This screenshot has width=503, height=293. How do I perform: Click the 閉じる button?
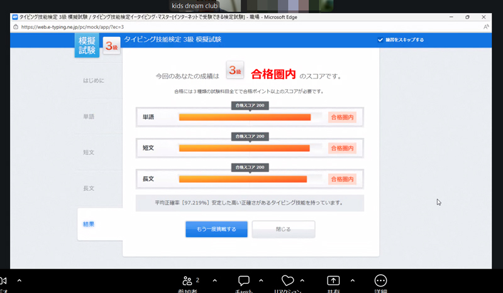283,229
